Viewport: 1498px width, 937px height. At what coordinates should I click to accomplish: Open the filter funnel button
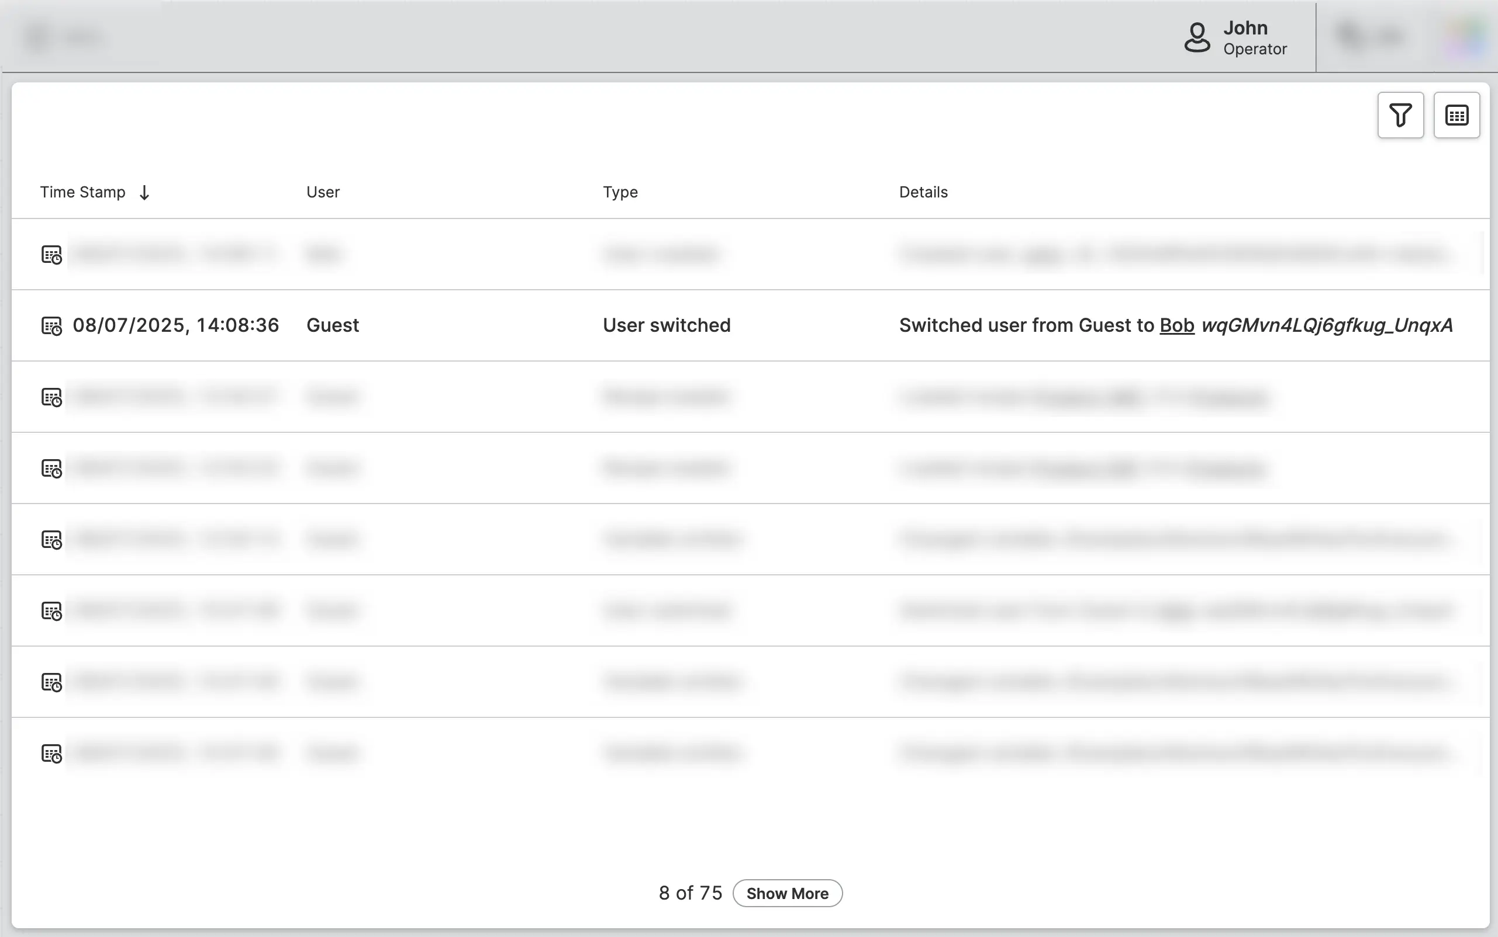click(x=1400, y=115)
